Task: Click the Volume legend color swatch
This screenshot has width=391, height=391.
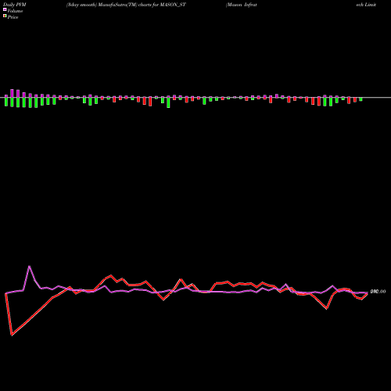Action: pyautogui.click(x=5, y=9)
